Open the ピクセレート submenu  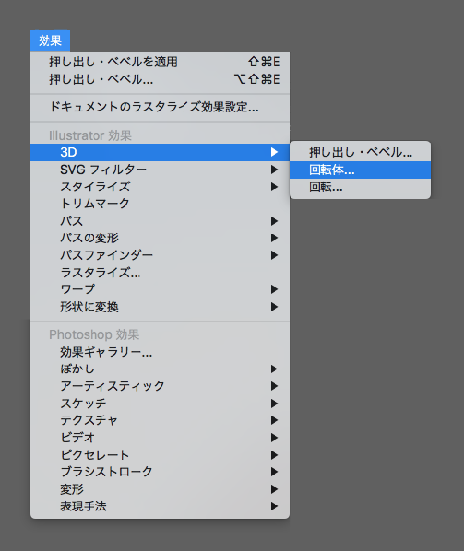point(161,455)
